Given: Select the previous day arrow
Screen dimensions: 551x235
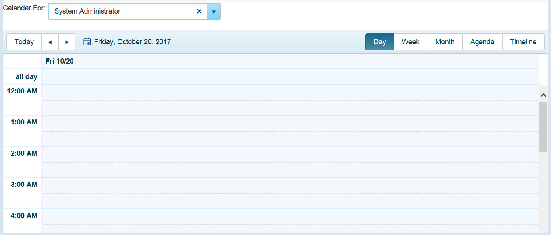Looking at the screenshot, I should pyautogui.click(x=50, y=41).
